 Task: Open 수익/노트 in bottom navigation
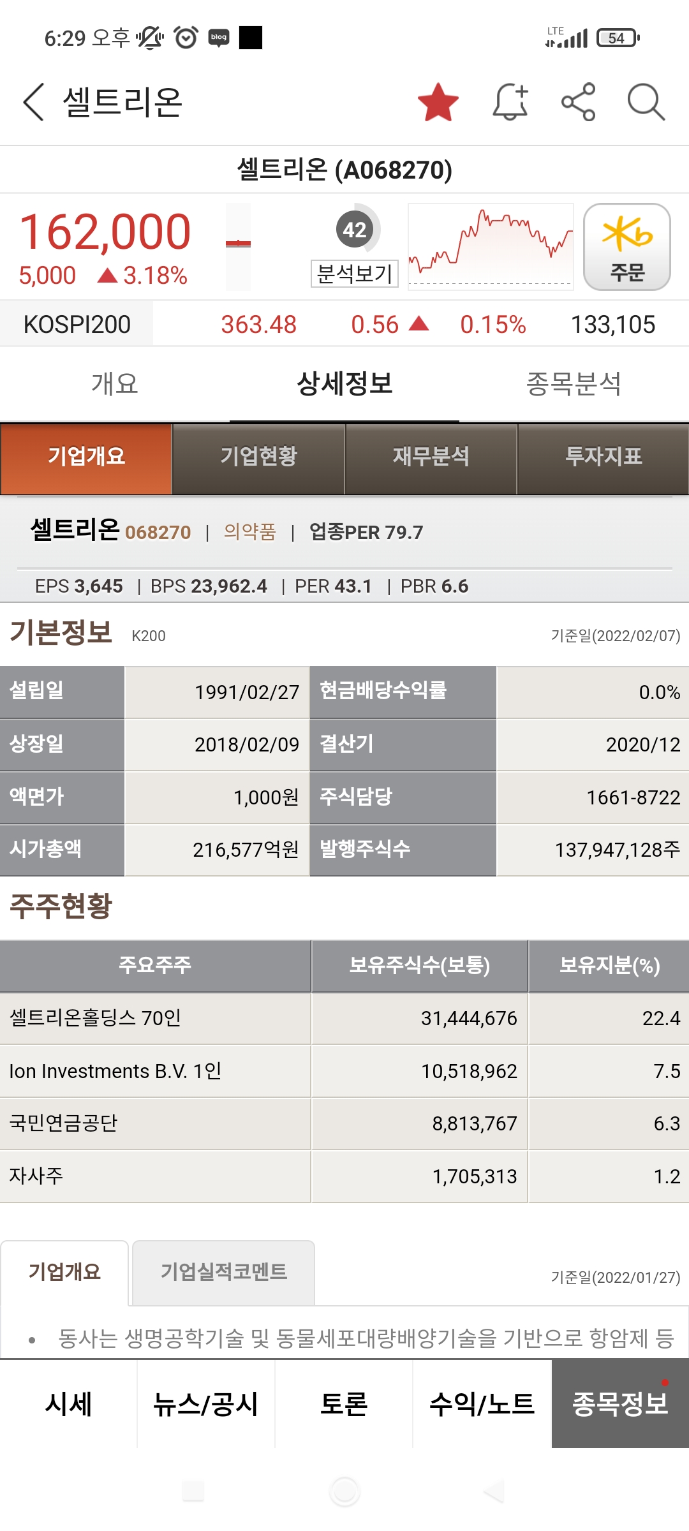tap(482, 1404)
